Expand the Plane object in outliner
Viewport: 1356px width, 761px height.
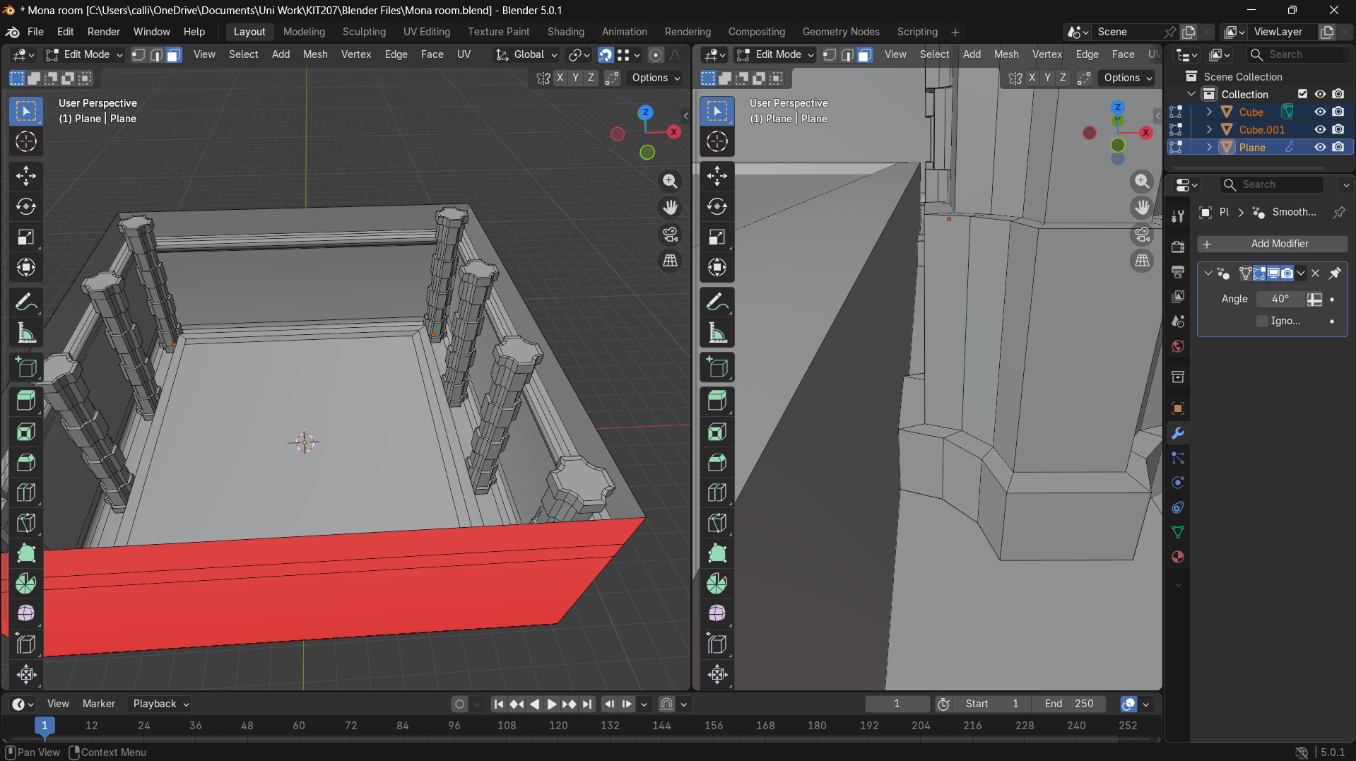(1209, 147)
